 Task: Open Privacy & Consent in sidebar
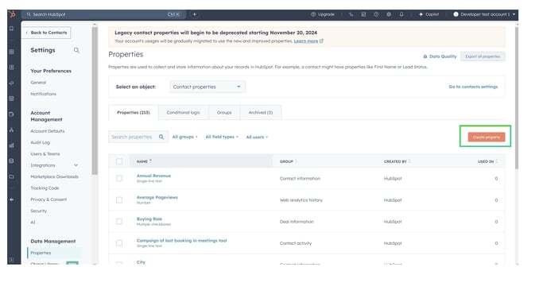click(48, 199)
